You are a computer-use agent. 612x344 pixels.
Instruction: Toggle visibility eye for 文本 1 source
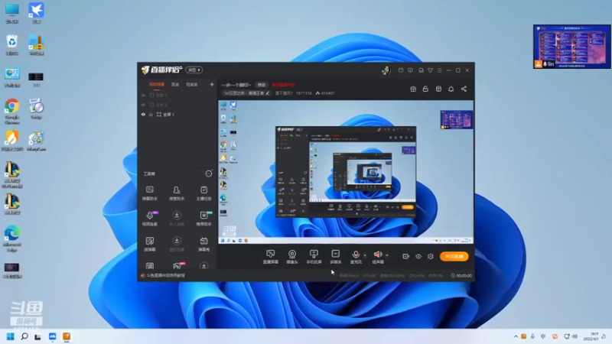coord(143,95)
